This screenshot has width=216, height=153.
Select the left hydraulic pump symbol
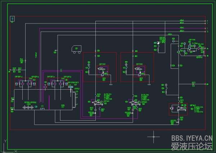pos(95,103)
